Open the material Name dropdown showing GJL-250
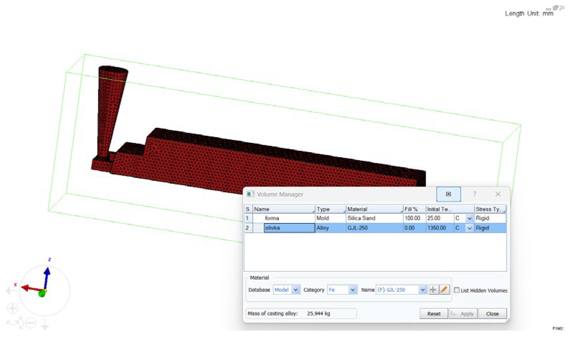570x337 pixels. (x=422, y=290)
